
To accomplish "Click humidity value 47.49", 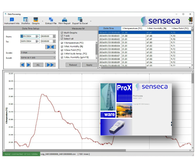I will [150, 39].
